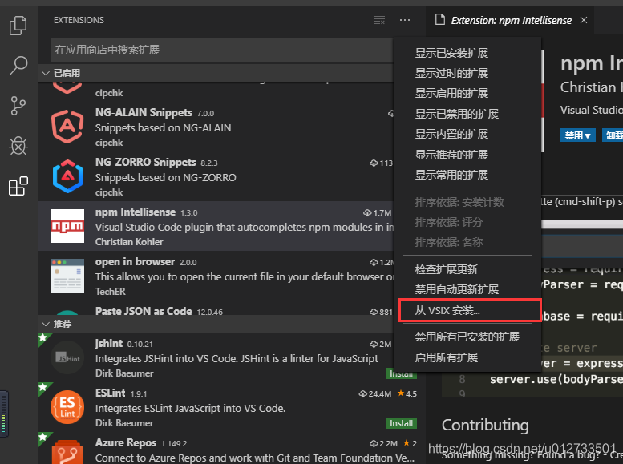Switch to Extension: npm Intellisense tab
Viewport: 623px width, 464px height.
pos(511,20)
